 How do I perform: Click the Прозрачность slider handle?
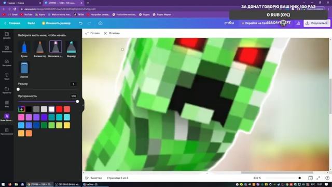coord(77,102)
